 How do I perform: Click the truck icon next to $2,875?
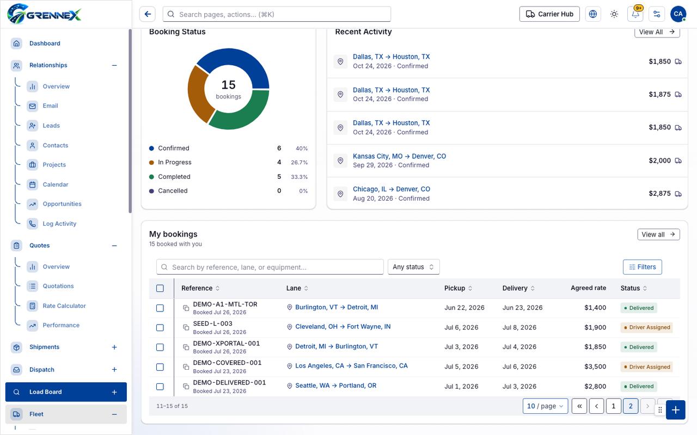click(x=678, y=194)
